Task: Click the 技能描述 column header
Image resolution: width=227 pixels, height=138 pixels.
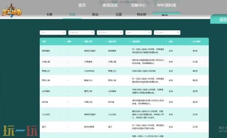Action: pyautogui.click(x=136, y=41)
